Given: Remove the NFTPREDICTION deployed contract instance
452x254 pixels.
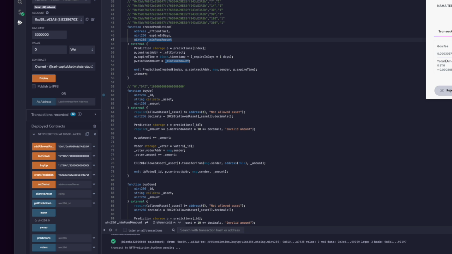Looking at the screenshot, I should [x=95, y=134].
